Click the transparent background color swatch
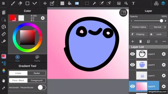The image size is (168, 94). tap(21, 18)
